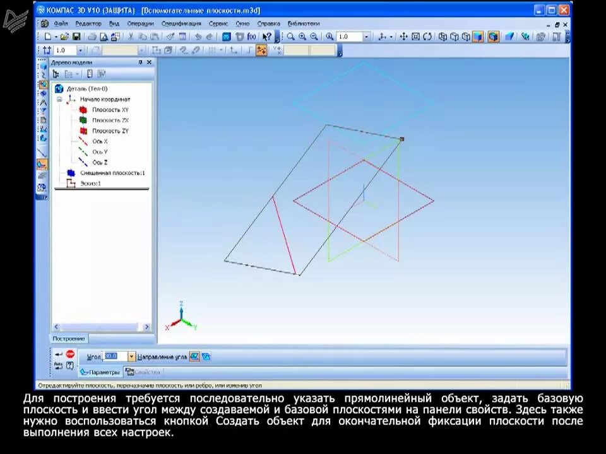606x454 pixels.
Task: Stop the command with the red Stop icon
Action: click(x=70, y=354)
